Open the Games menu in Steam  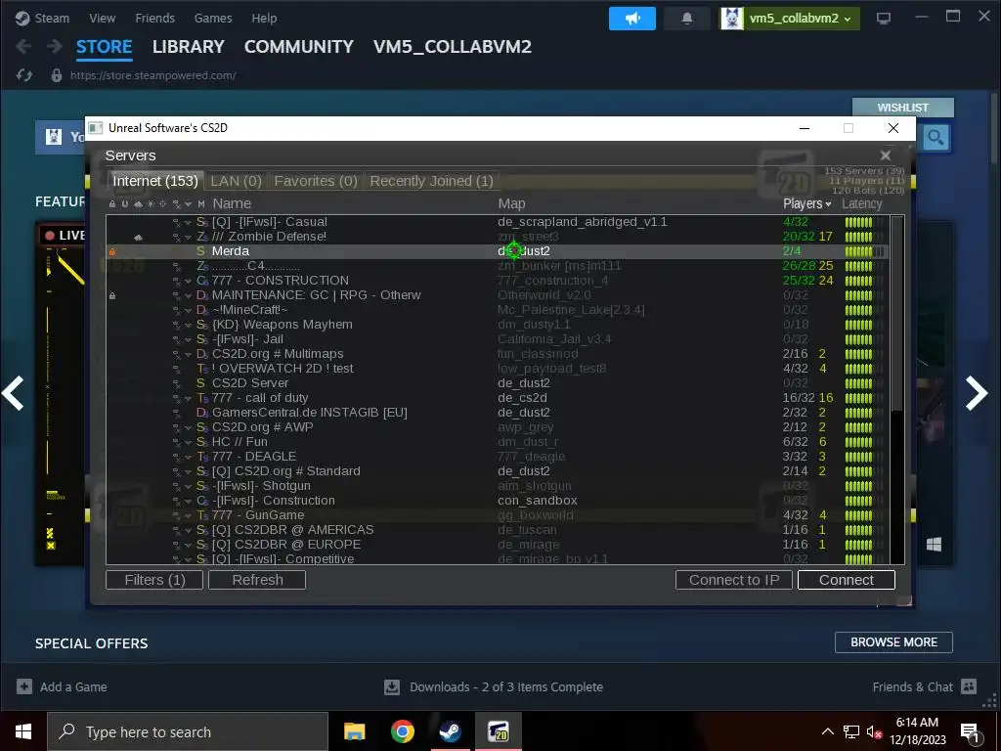[x=213, y=18]
